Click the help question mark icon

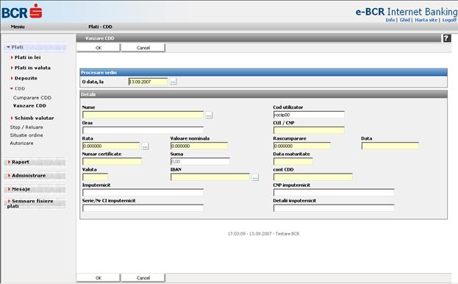[x=447, y=38]
